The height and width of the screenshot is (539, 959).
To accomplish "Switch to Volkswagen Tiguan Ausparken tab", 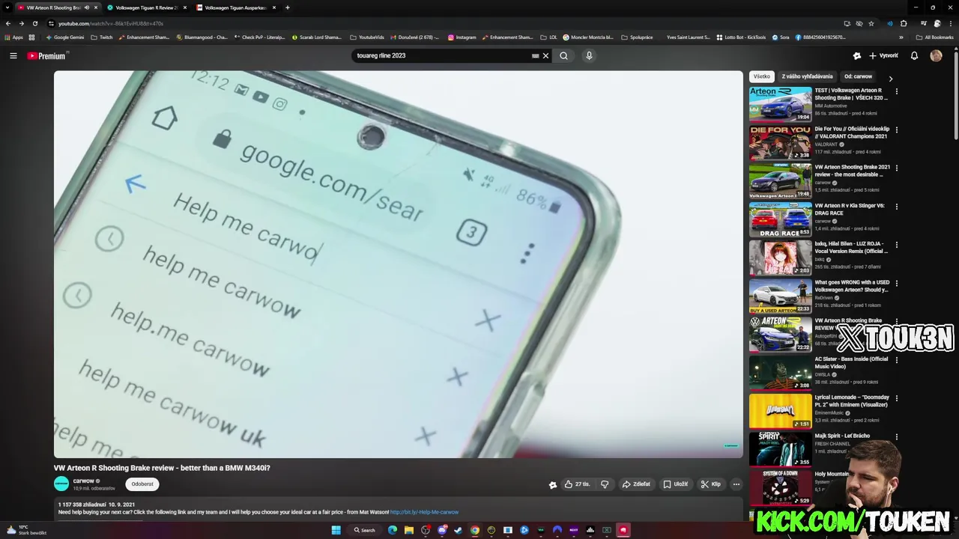I will pos(235,7).
